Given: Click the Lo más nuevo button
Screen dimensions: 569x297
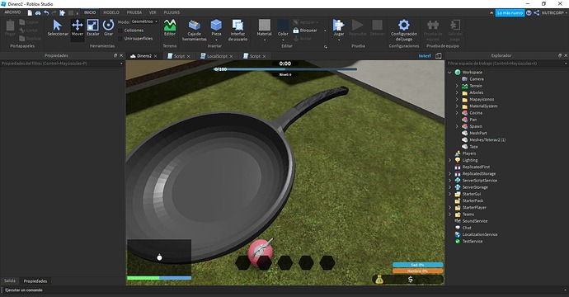Looking at the screenshot, I should (x=510, y=12).
